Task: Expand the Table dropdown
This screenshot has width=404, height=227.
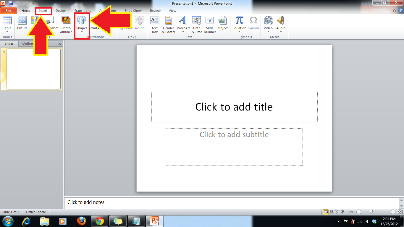Action: (7, 32)
